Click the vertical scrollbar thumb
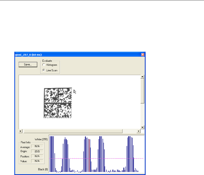204x175 pixels. [x=142, y=91]
